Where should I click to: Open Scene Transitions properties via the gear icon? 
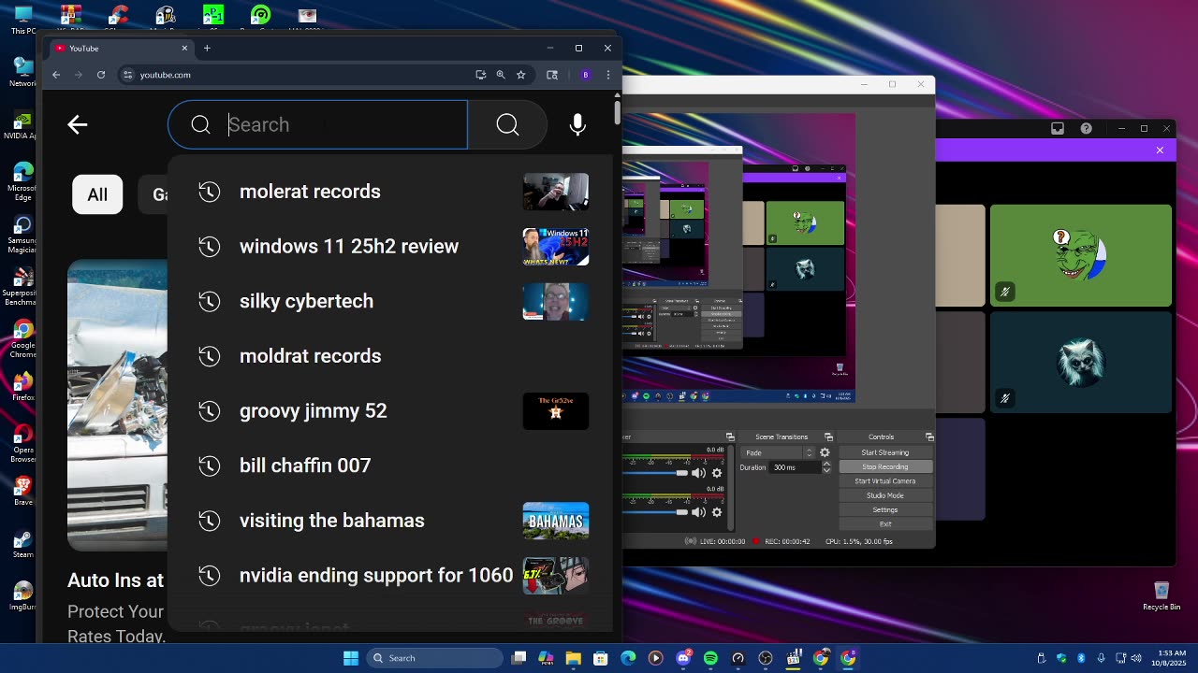coord(825,452)
